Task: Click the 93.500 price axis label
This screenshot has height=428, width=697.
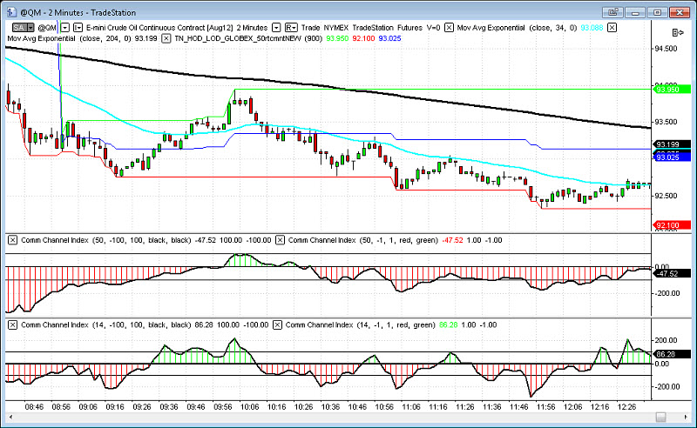Action: pos(666,122)
